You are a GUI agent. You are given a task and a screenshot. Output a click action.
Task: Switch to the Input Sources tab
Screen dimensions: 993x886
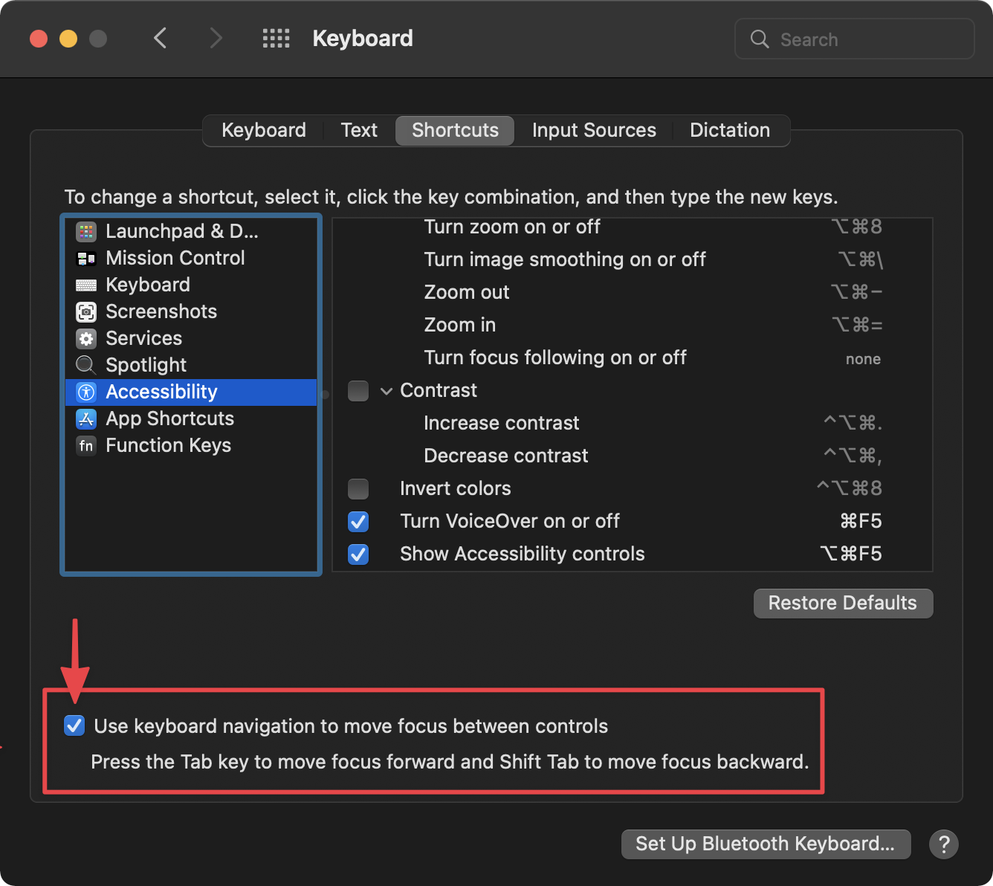click(593, 130)
